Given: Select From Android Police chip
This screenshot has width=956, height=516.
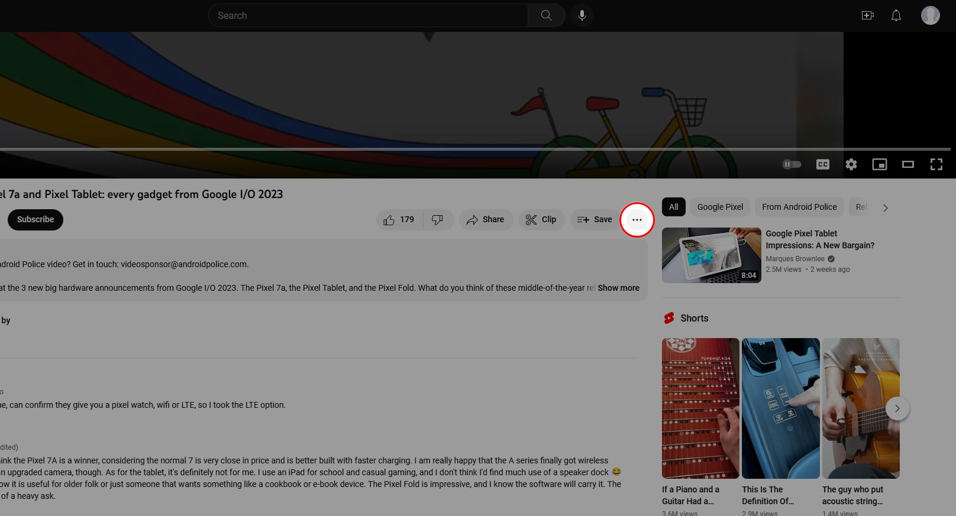Looking at the screenshot, I should [799, 207].
